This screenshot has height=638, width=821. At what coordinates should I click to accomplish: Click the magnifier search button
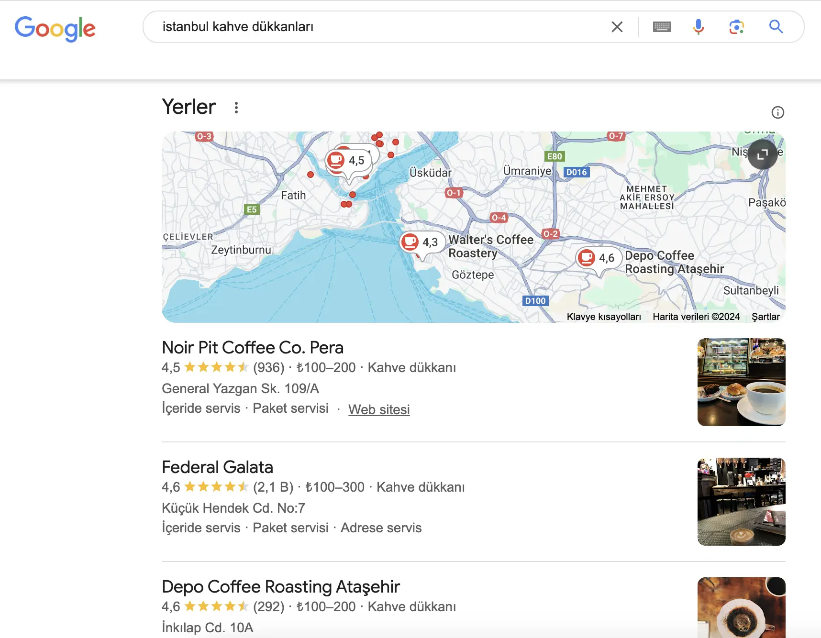click(776, 27)
